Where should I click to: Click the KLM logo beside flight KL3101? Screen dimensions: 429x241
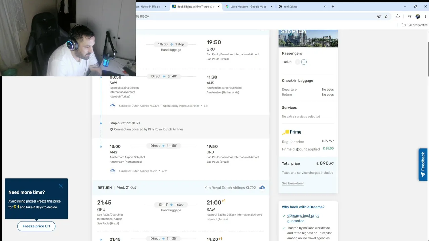113,106
